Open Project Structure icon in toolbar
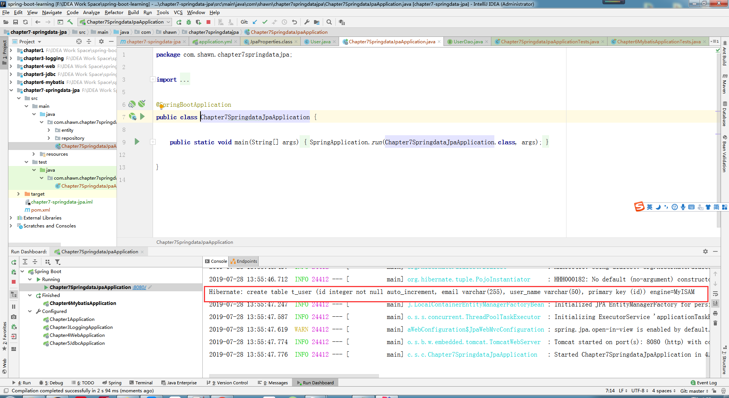This screenshot has height=398, width=729. coord(317,22)
